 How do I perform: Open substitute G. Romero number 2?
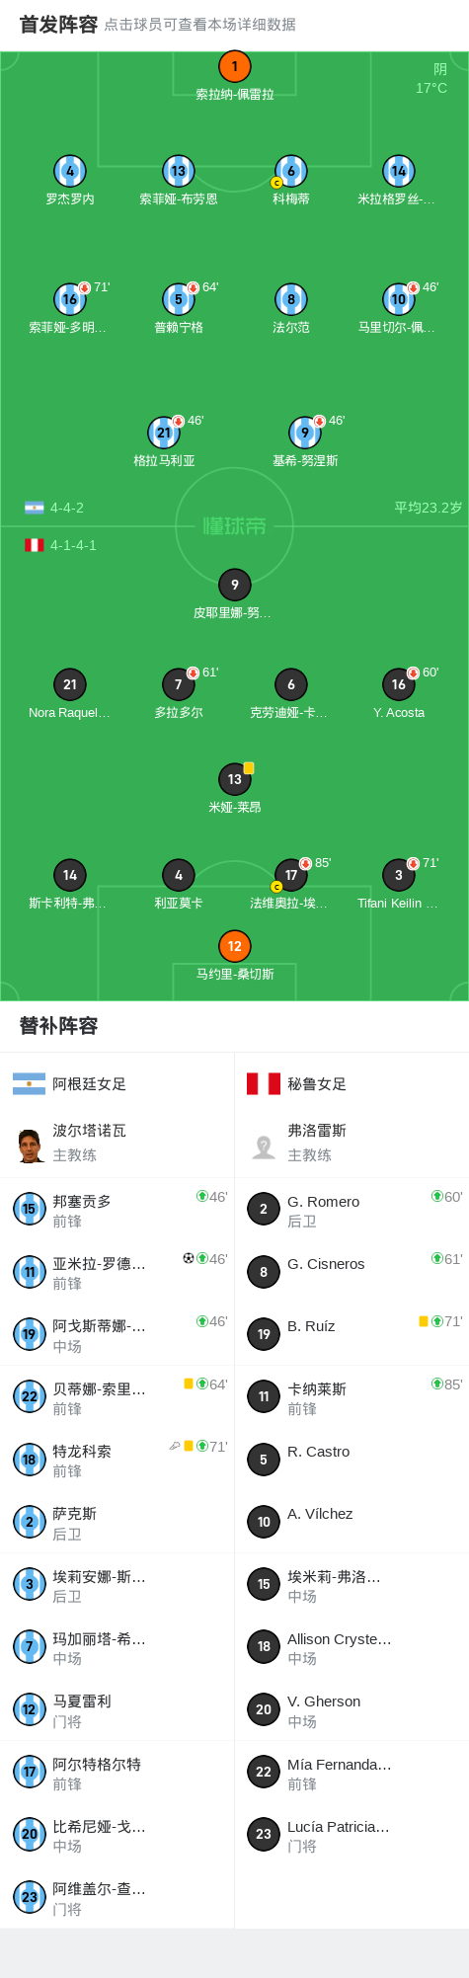[352, 1210]
